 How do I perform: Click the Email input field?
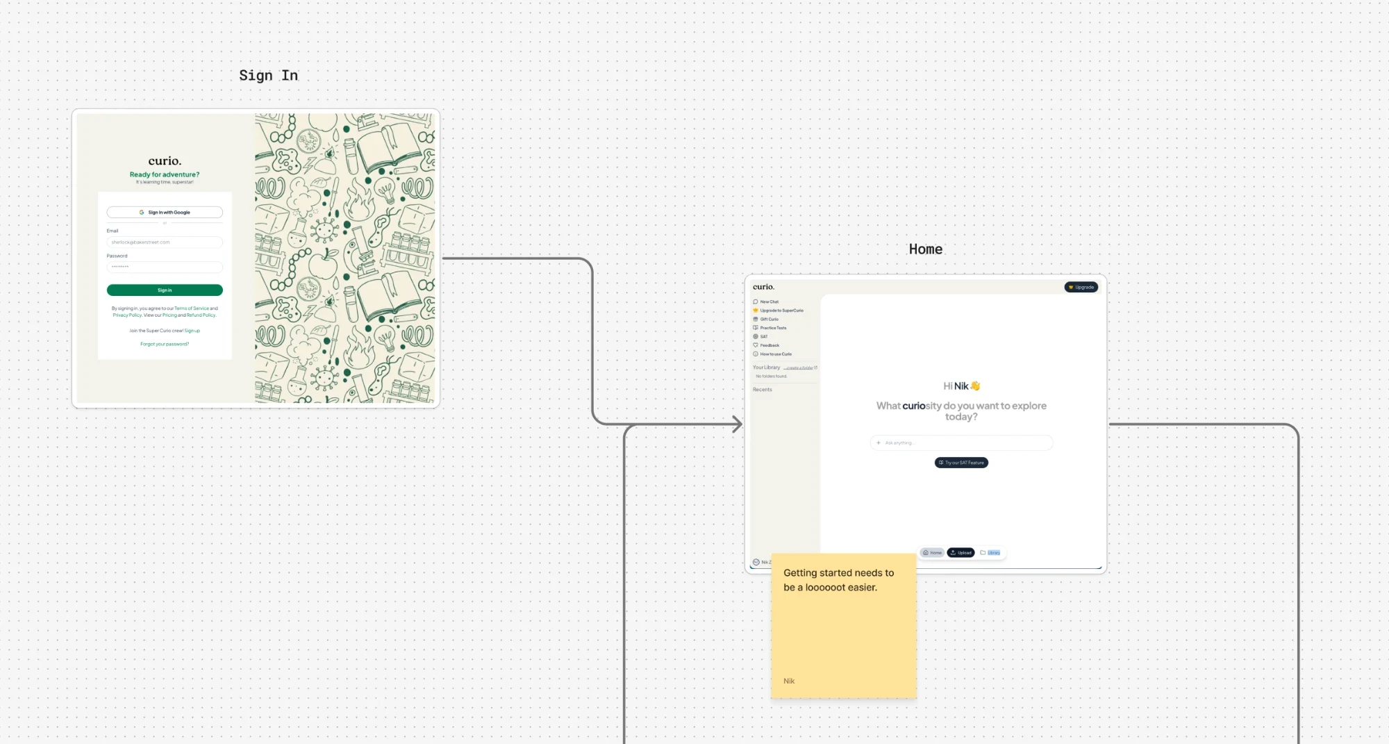pyautogui.click(x=165, y=242)
